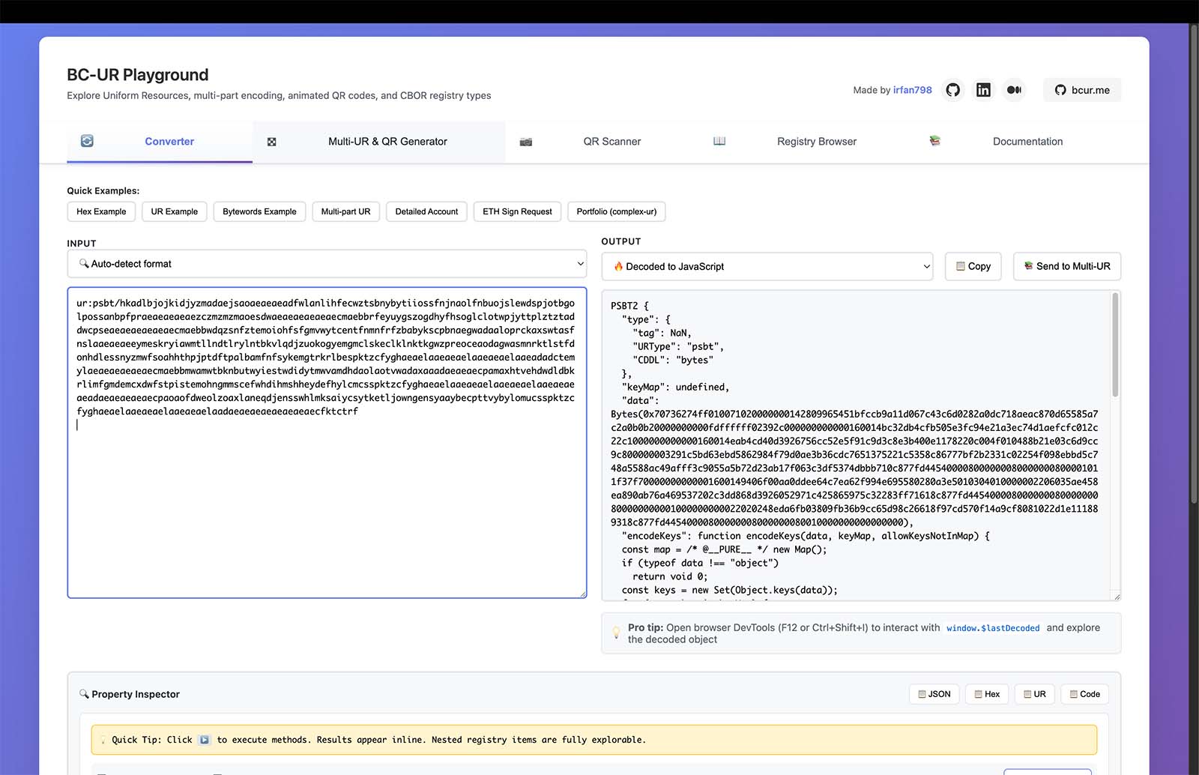Screen dimensions: 1199x775
Task: Click the camera icon beside QR Scanner
Action: (526, 142)
